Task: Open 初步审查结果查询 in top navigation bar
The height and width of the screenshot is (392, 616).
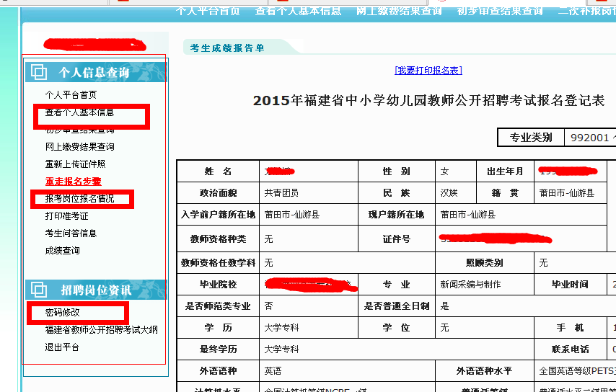Action: pyautogui.click(x=500, y=11)
